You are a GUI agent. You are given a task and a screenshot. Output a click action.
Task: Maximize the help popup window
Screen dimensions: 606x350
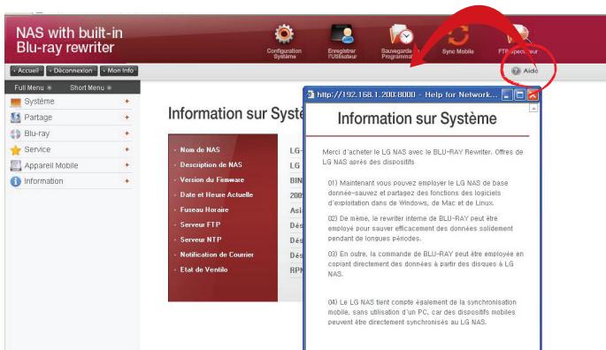[520, 95]
